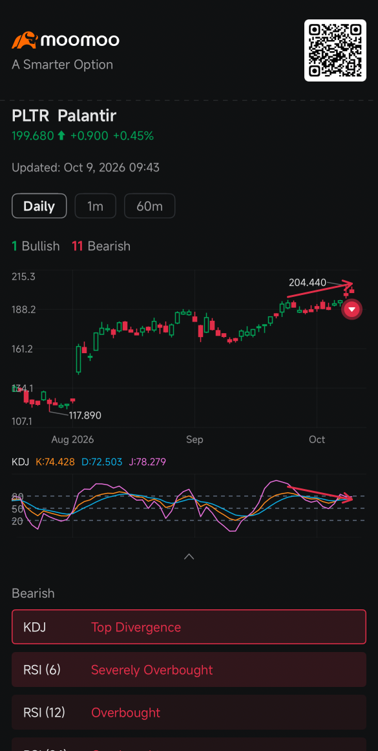Click the KDJ indicator label above oscillator

[21, 462]
